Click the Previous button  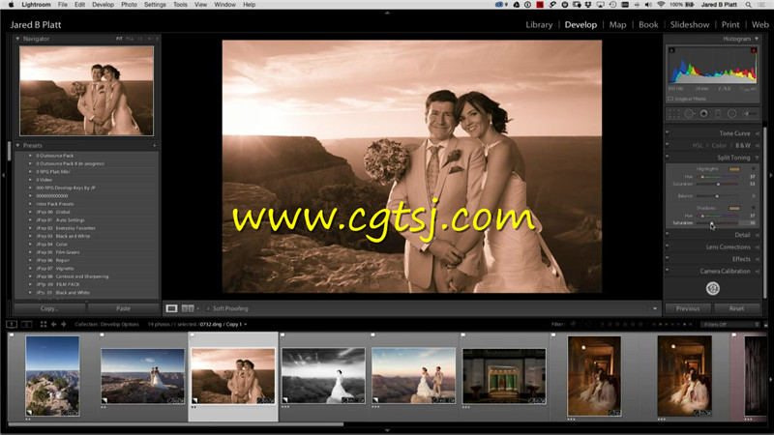pos(688,308)
